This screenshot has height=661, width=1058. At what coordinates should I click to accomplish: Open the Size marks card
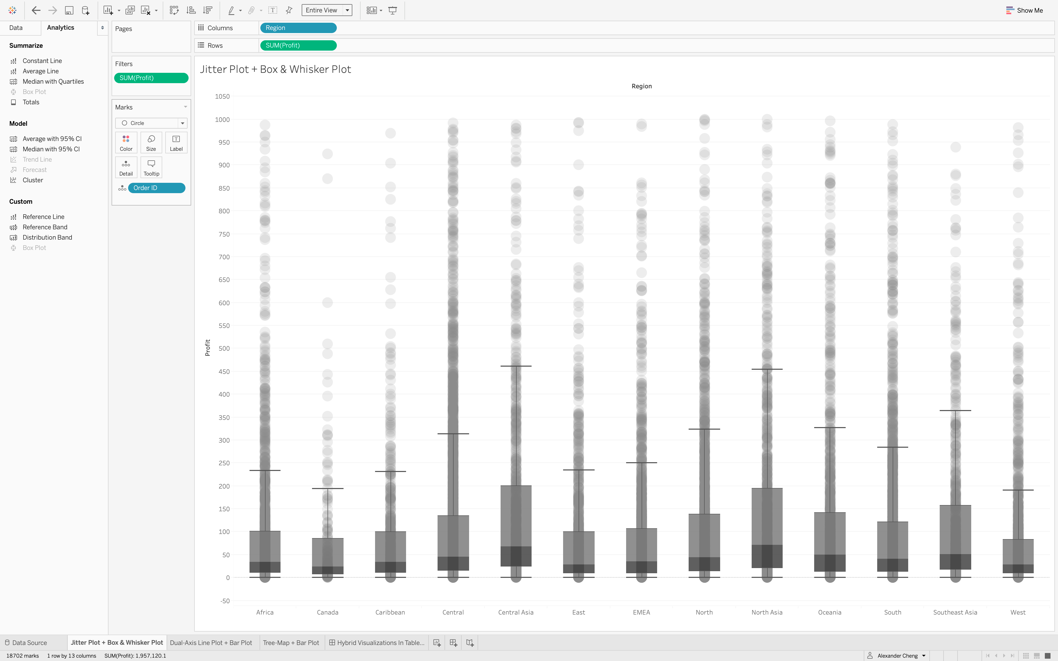[151, 143]
